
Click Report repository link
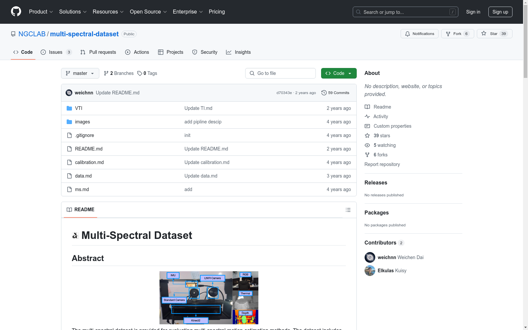pos(382,164)
